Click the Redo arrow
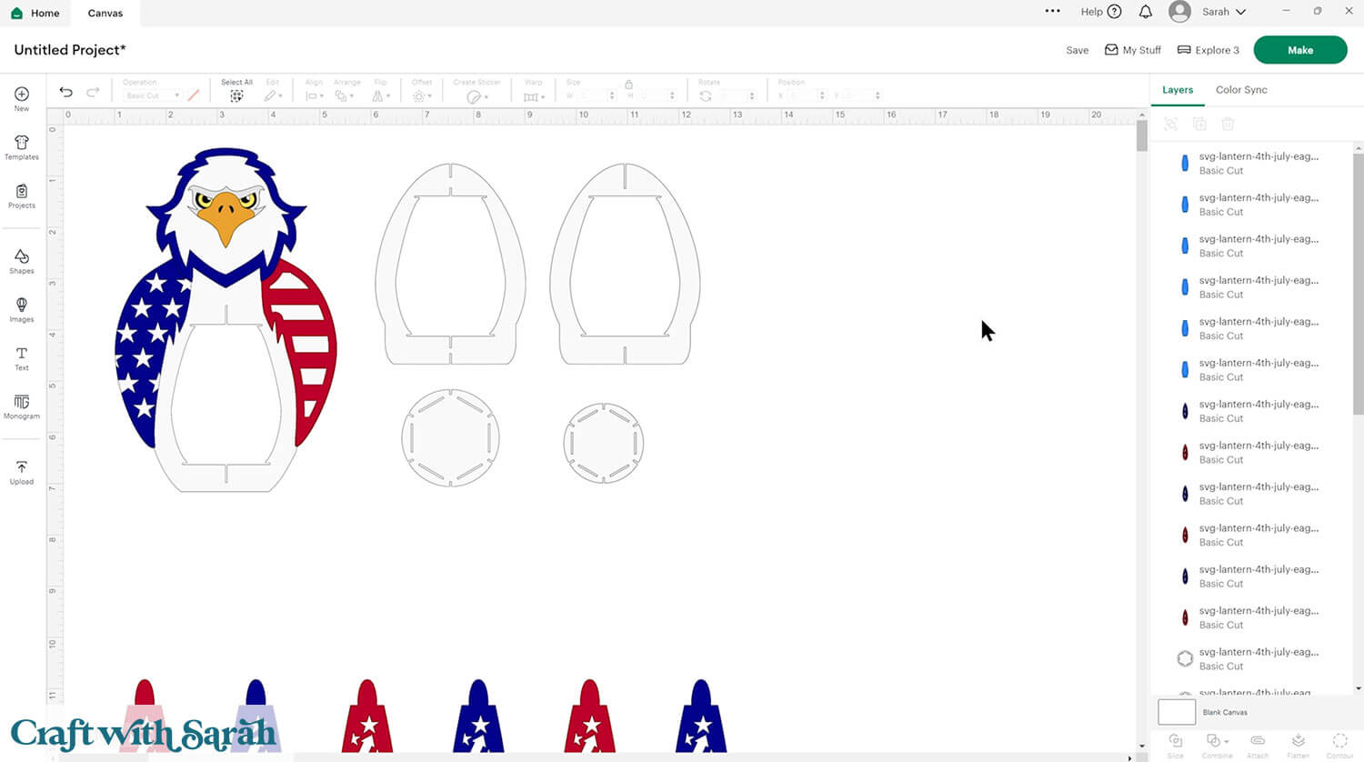The image size is (1364, 762). tap(93, 92)
